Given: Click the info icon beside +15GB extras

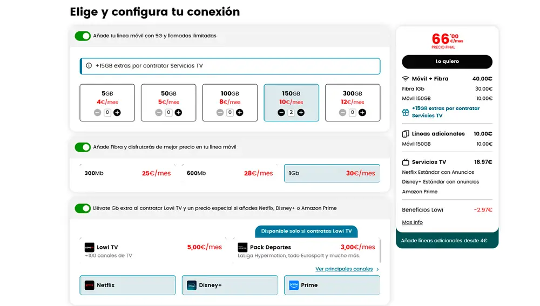Looking at the screenshot, I should (x=89, y=66).
